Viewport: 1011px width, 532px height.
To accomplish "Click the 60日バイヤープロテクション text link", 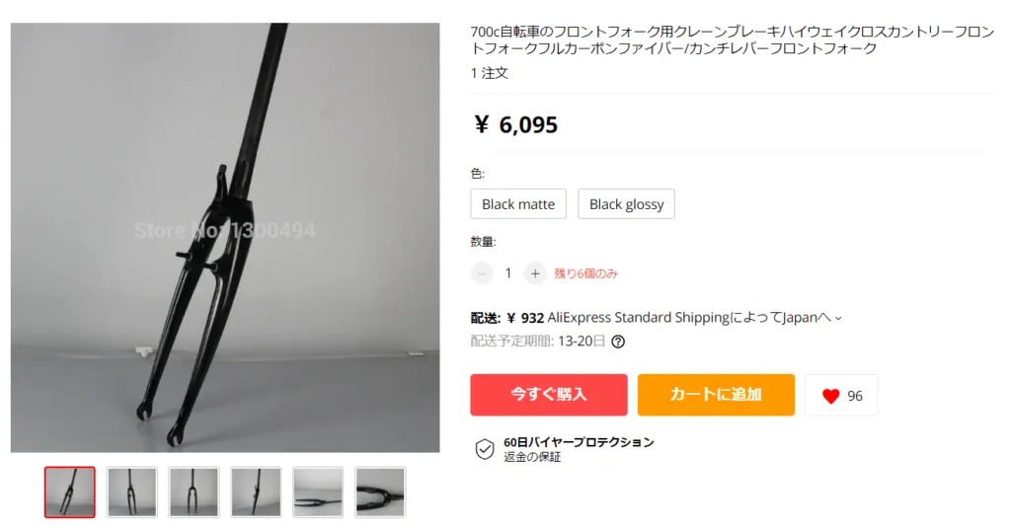I will [x=579, y=442].
